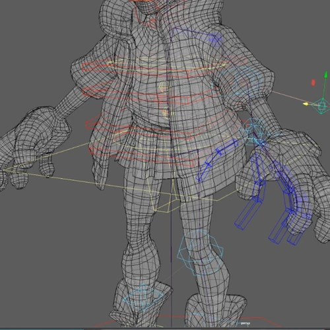330x330 pixels.
Task: Select the large yellow root control at its left corner
Action: 5,170
